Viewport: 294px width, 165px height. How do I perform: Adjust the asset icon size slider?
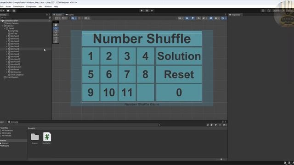click(x=221, y=159)
